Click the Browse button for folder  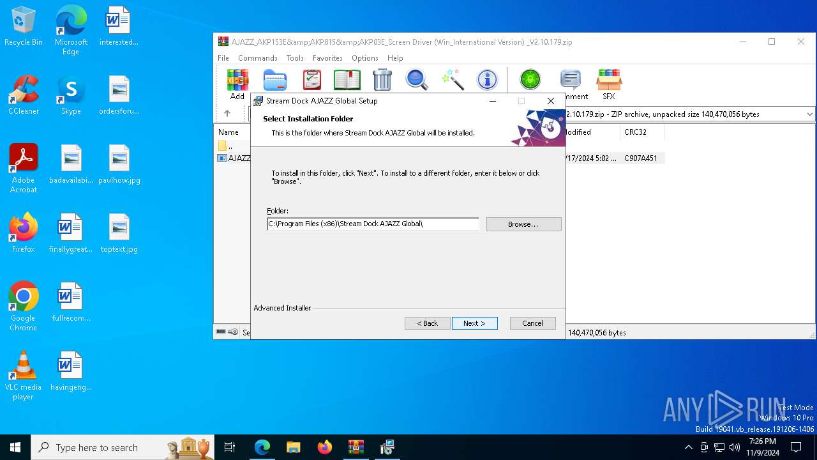[x=523, y=224]
